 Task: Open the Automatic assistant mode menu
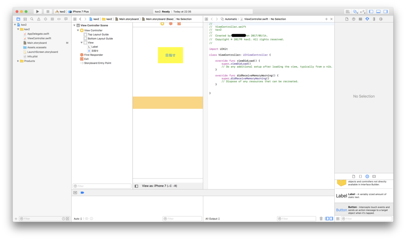point(229,19)
